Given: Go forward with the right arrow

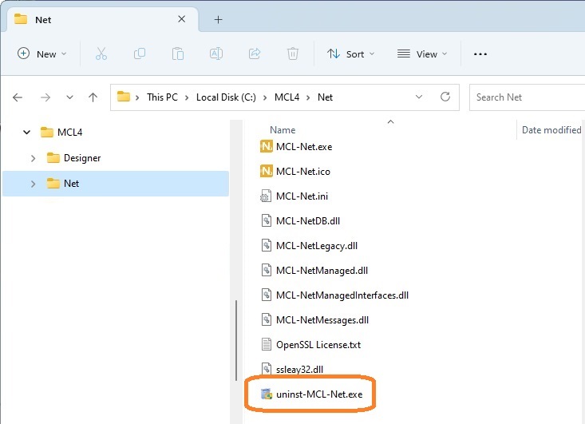Looking at the screenshot, I should 45,97.
